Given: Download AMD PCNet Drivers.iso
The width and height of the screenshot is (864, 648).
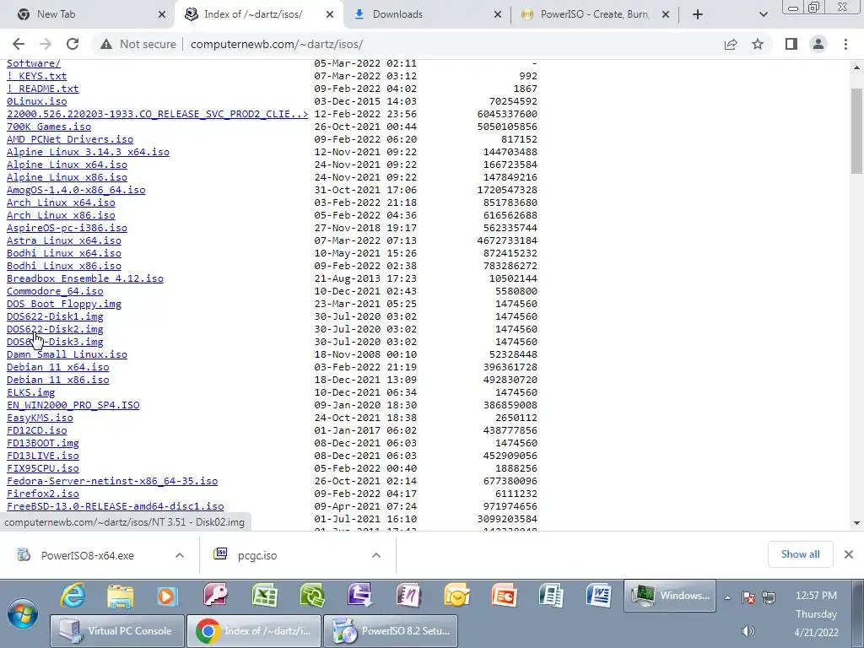Looking at the screenshot, I should pos(70,139).
